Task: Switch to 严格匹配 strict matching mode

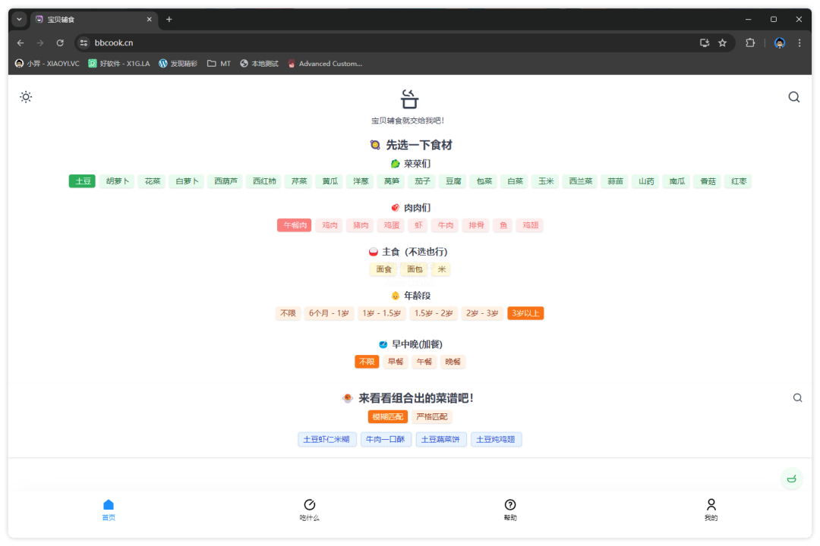Action: pos(432,417)
